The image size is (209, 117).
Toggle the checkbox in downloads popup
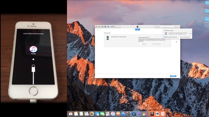[165, 37]
